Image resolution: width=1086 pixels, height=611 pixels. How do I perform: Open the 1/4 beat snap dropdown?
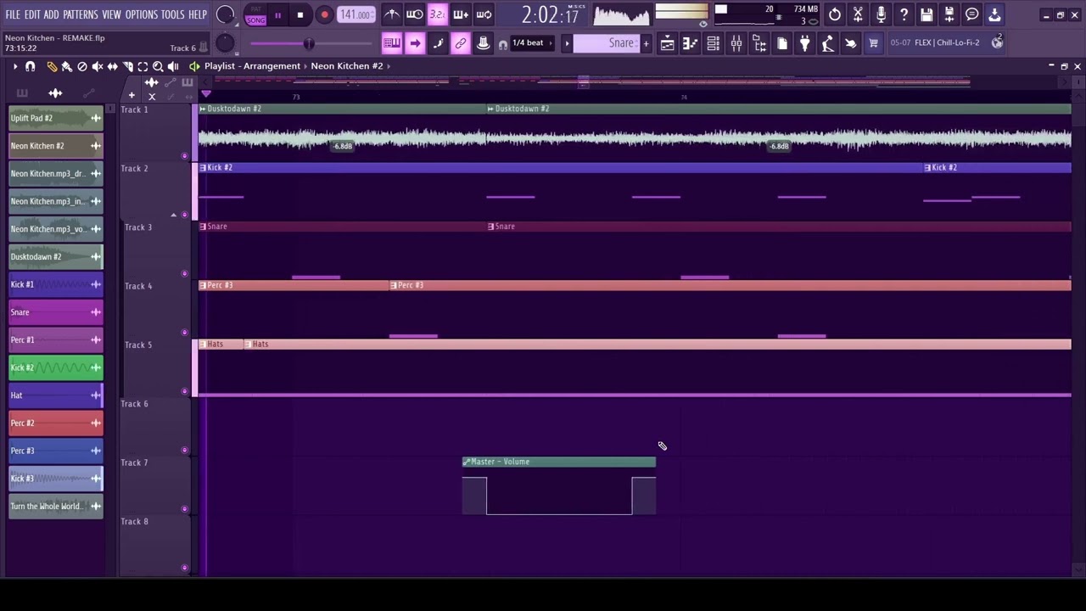[532, 43]
